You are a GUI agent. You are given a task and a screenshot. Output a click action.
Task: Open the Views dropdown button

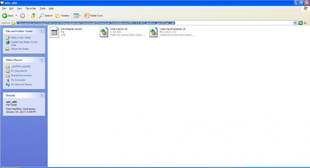(77, 15)
